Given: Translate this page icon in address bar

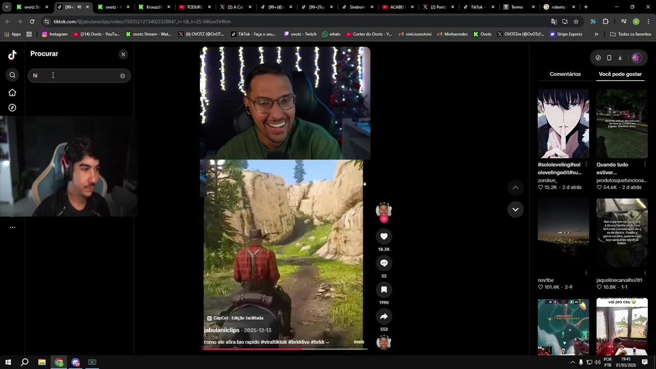Looking at the screenshot, I should 554,22.
